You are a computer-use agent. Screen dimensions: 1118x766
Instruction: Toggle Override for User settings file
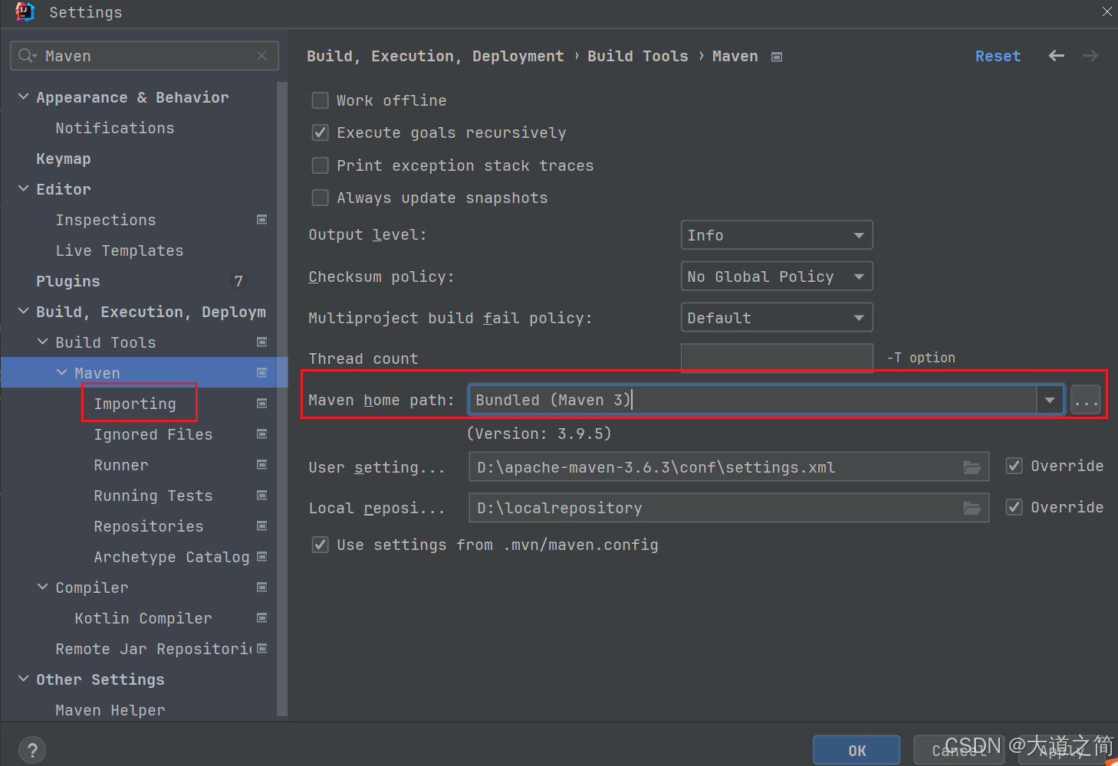click(1014, 466)
